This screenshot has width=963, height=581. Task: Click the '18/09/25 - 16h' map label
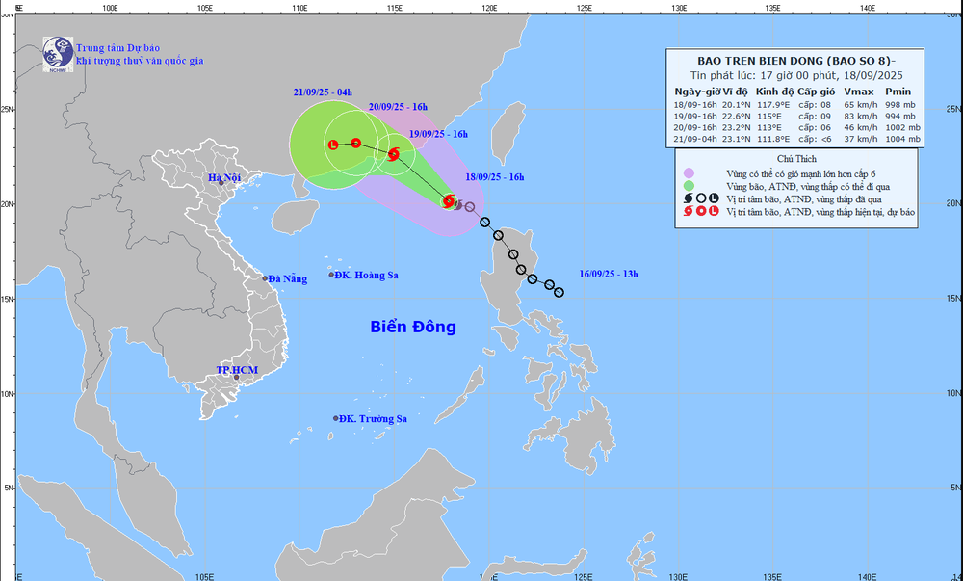pyautogui.click(x=494, y=177)
